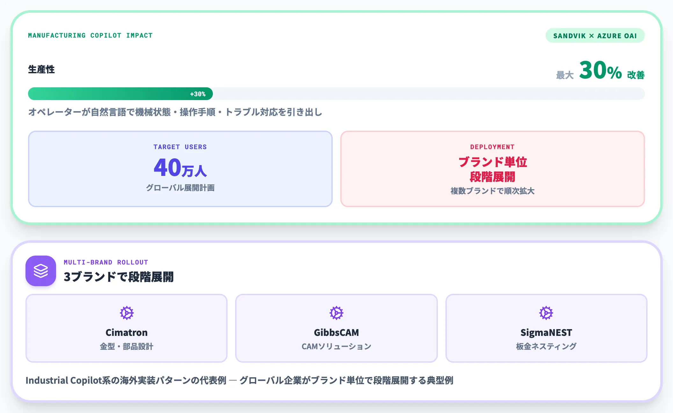Viewport: 673px width, 413px height.
Task: Click the TARGET USERS label
Action: (180, 147)
